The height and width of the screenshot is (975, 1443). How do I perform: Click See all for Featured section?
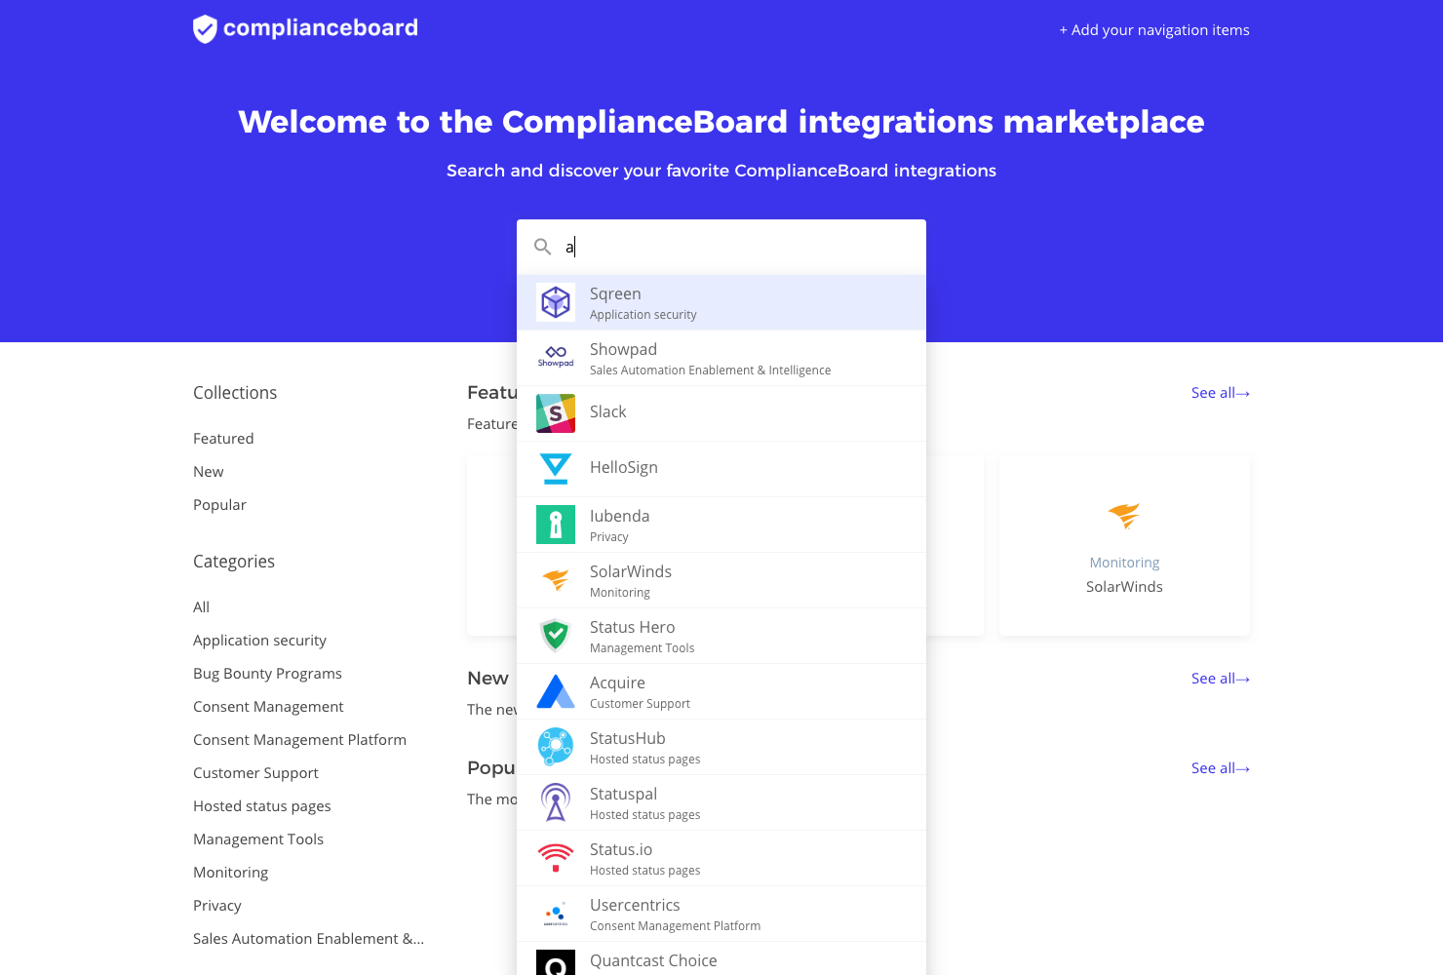coord(1221,393)
